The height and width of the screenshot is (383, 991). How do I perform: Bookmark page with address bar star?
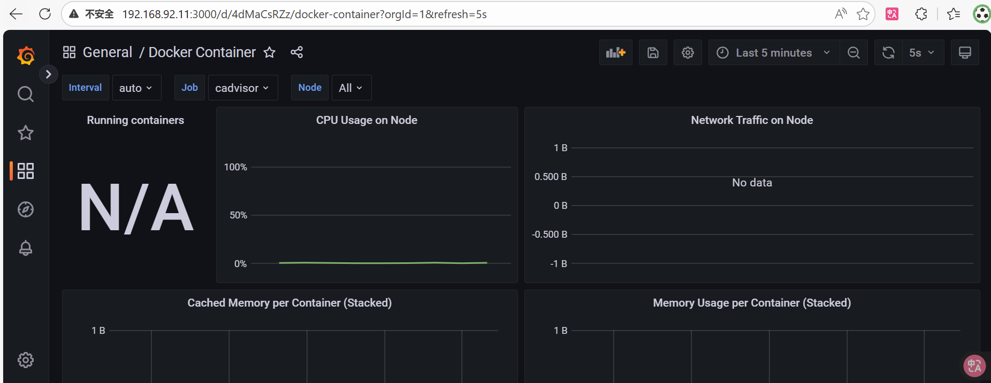pos(863,14)
